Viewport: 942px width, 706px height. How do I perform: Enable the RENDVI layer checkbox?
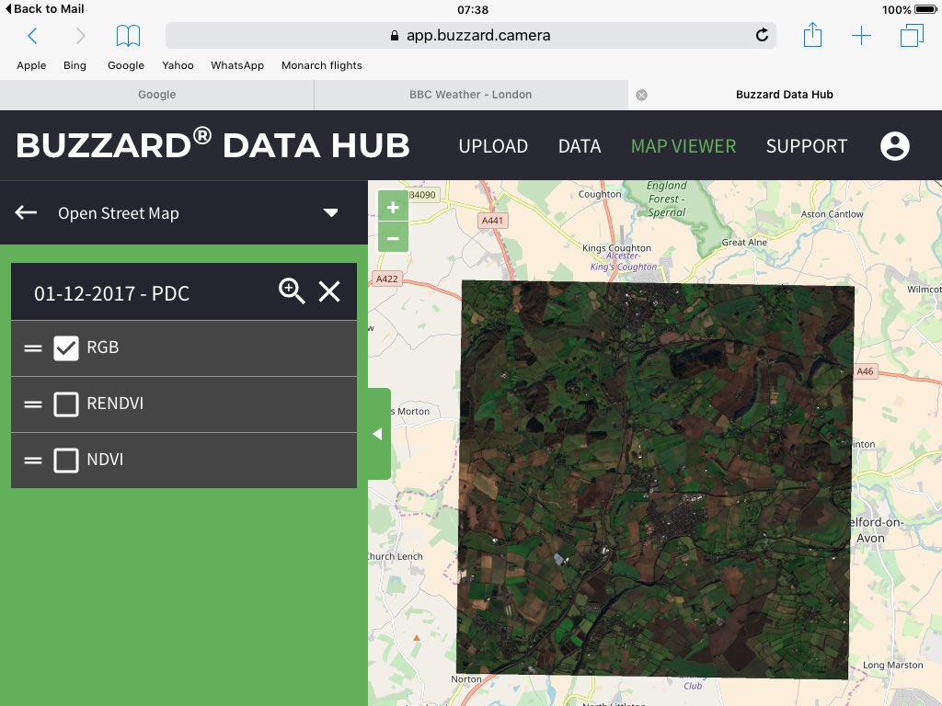[66, 404]
